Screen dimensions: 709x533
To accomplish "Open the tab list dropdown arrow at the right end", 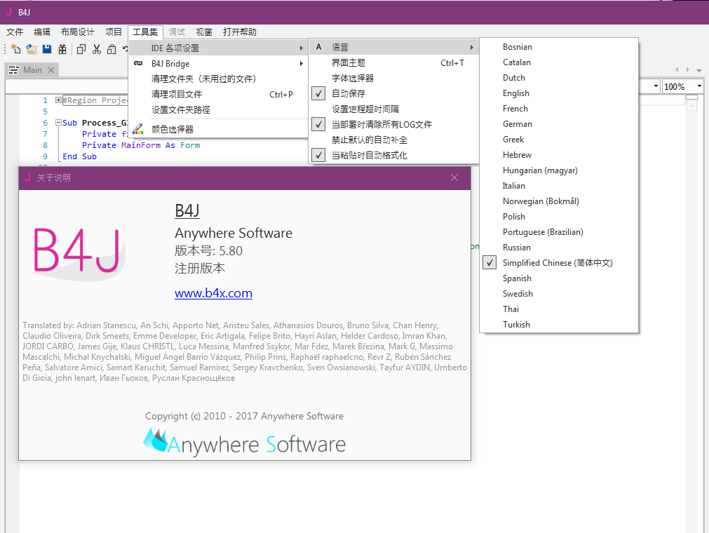I will point(699,70).
